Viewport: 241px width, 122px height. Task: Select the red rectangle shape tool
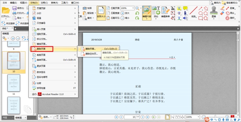pos(200,18)
